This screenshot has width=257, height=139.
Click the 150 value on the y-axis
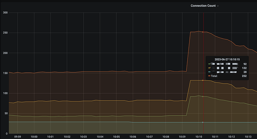[5, 73]
